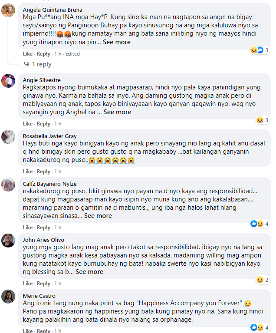Reply to Angie Silvestre's comment
276x333 pixels.
pos(43,124)
